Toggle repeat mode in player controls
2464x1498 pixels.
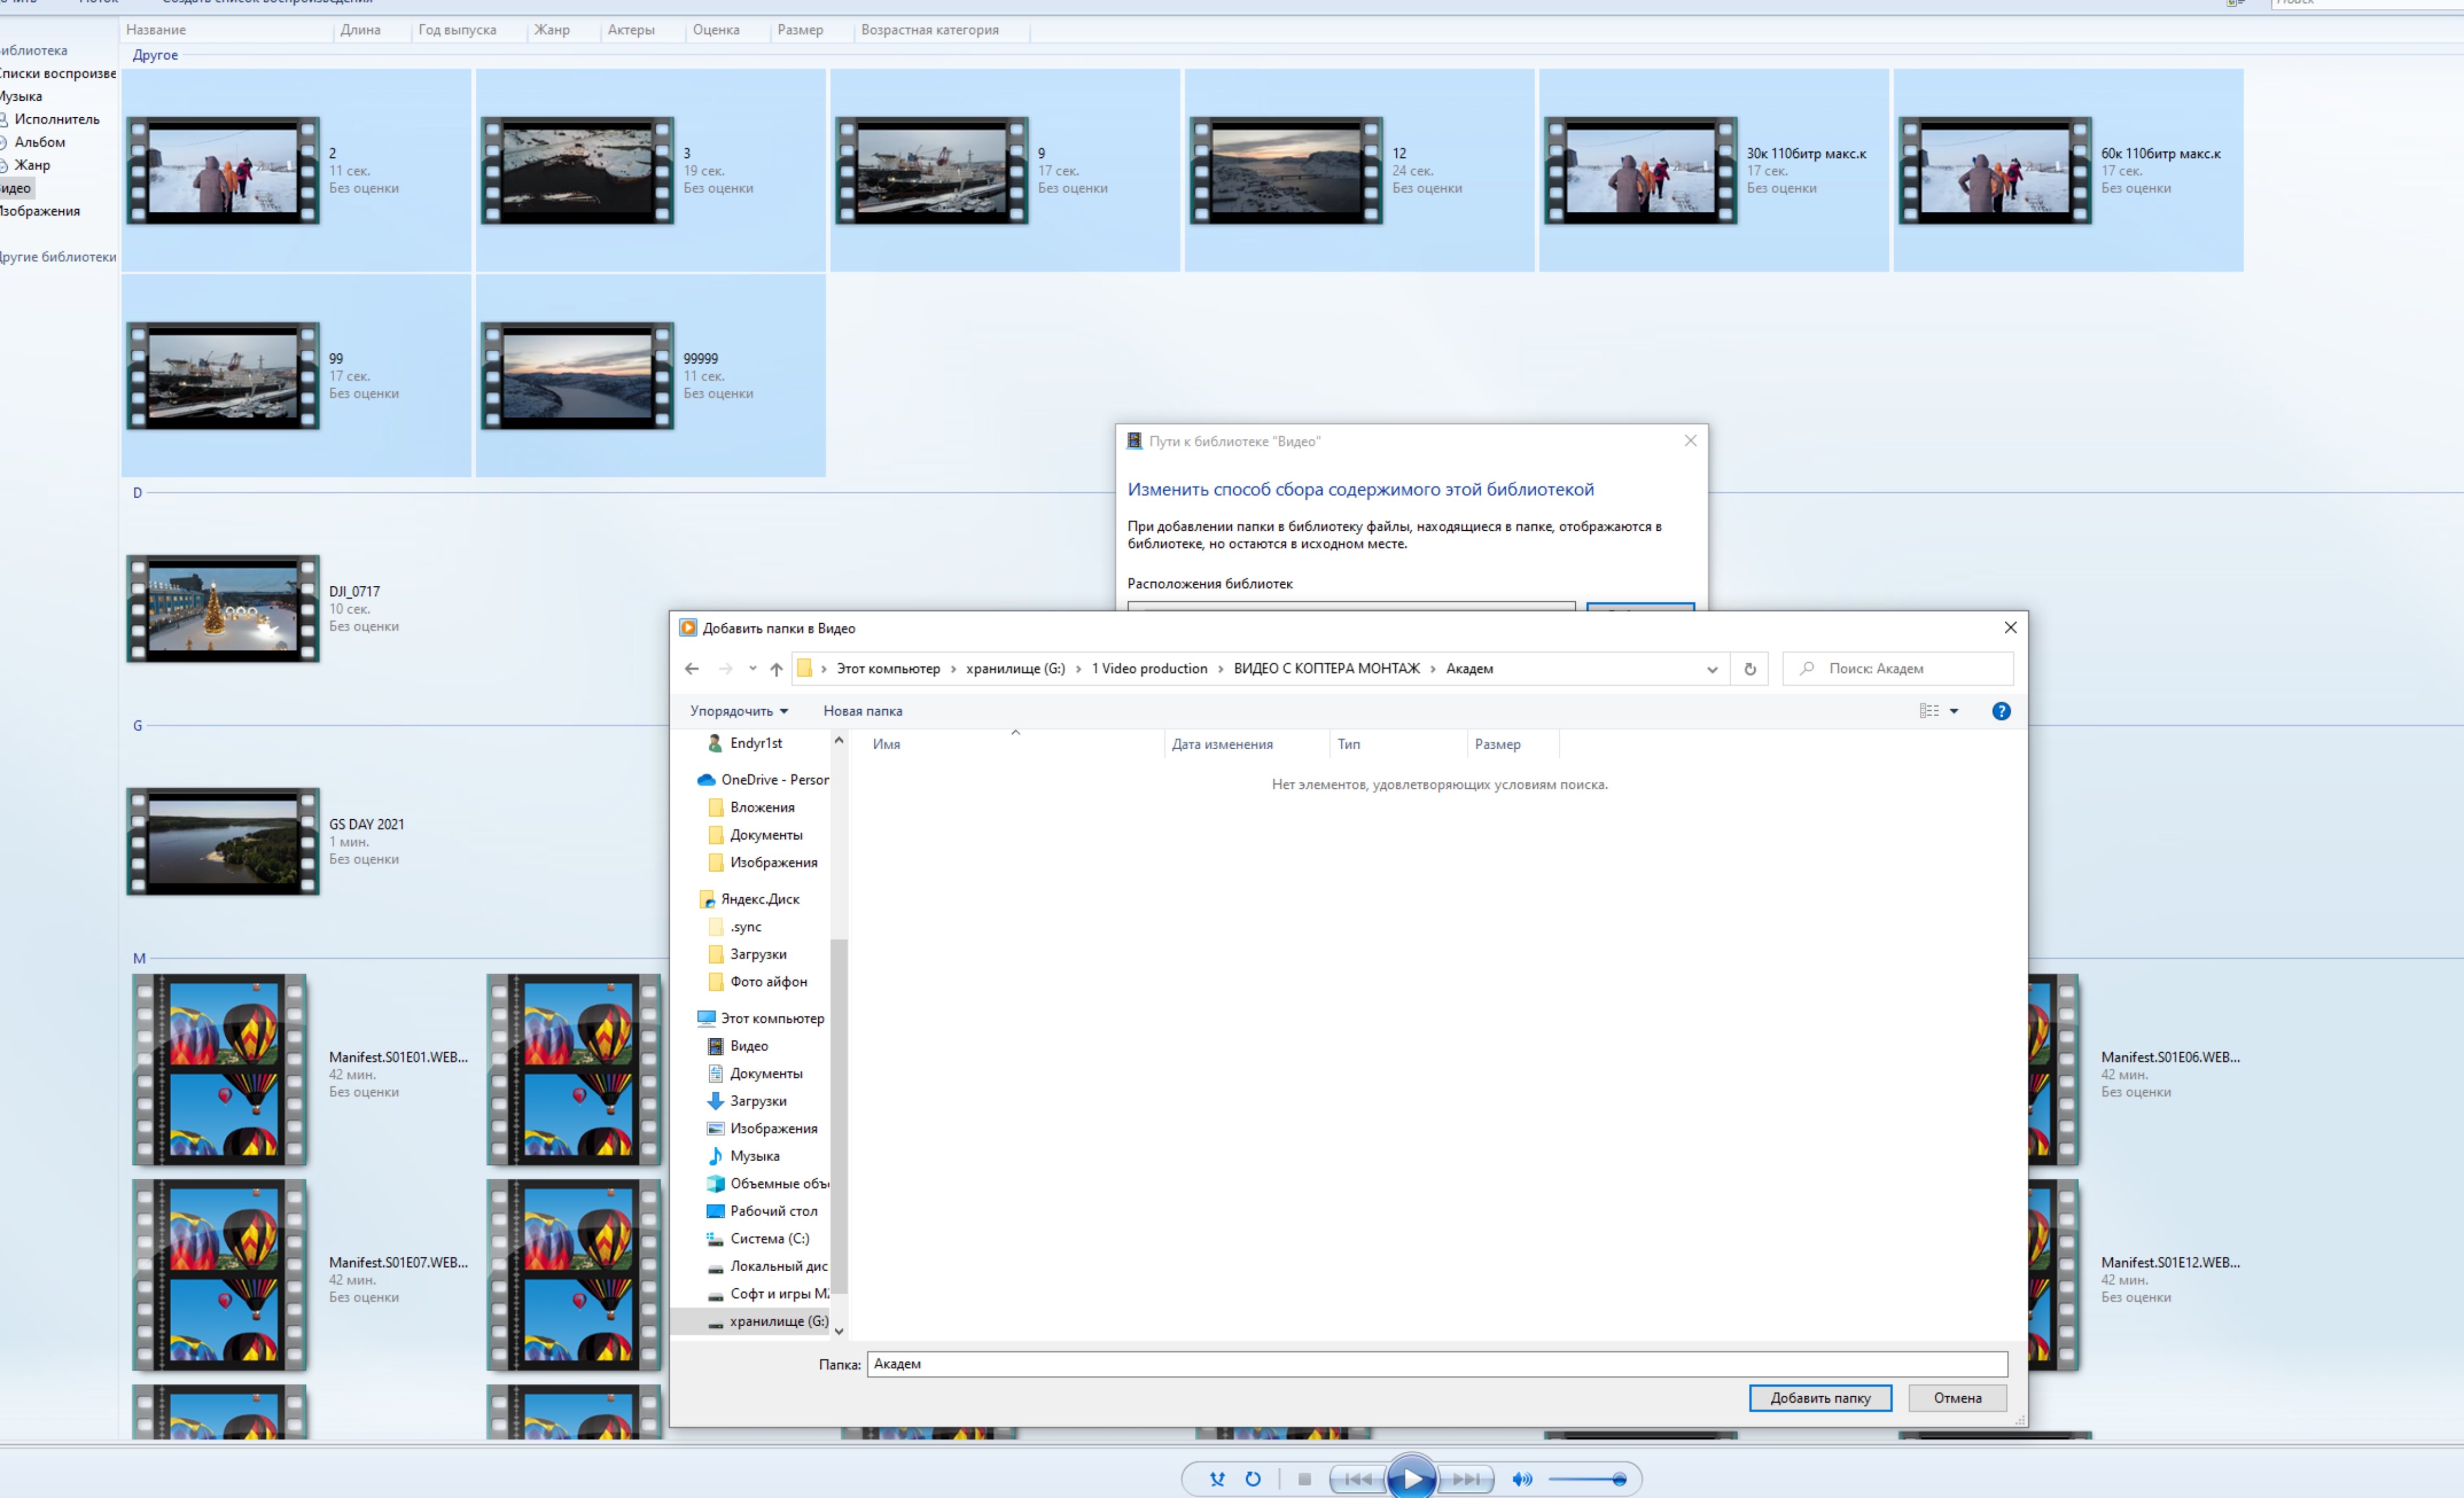(1253, 1478)
